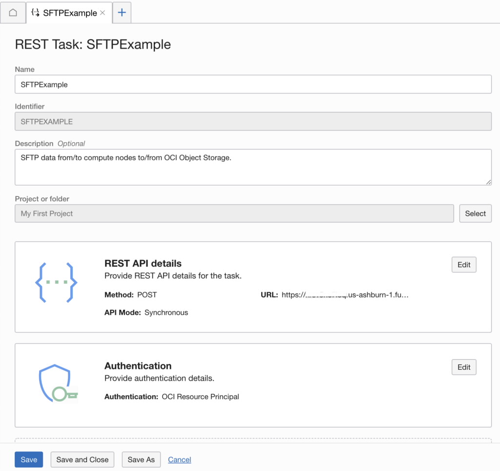The image size is (500, 471).
Task: Click the Description textarea resize handle
Action: point(488,182)
